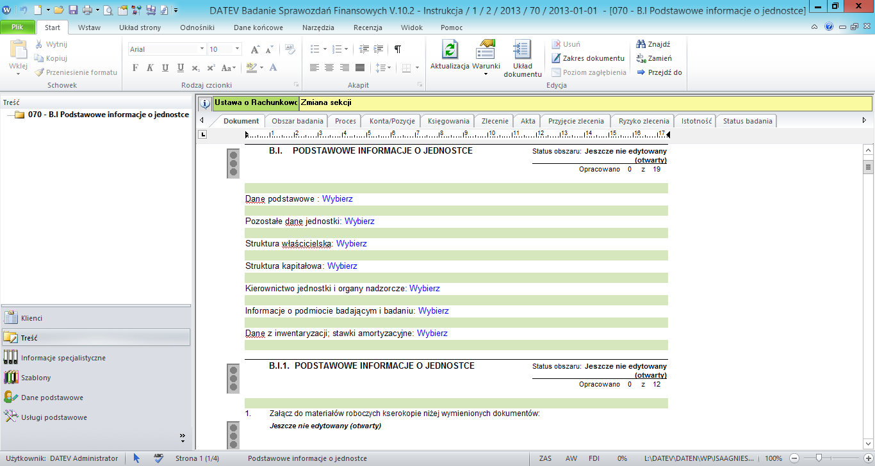Image resolution: width=875 pixels, height=466 pixels.
Task: Center align text
Action: tap(329, 68)
